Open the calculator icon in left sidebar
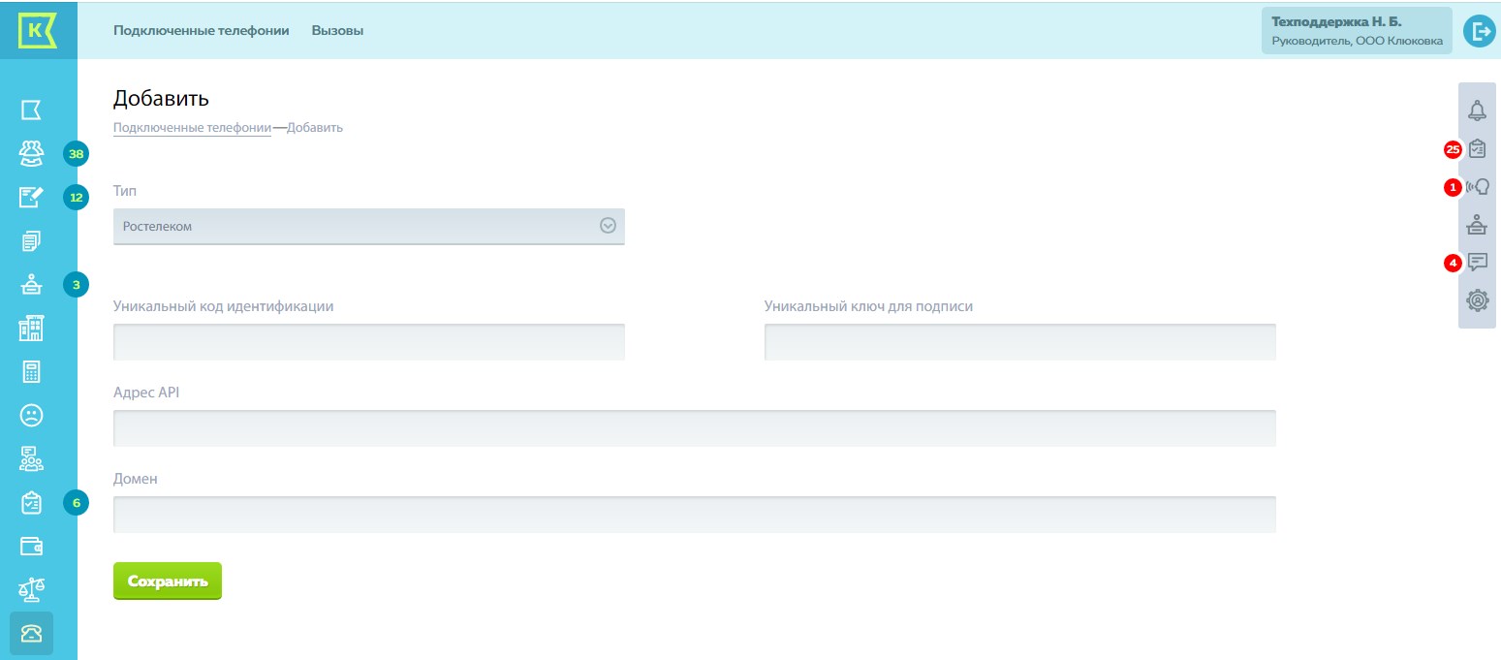 pyautogui.click(x=32, y=372)
